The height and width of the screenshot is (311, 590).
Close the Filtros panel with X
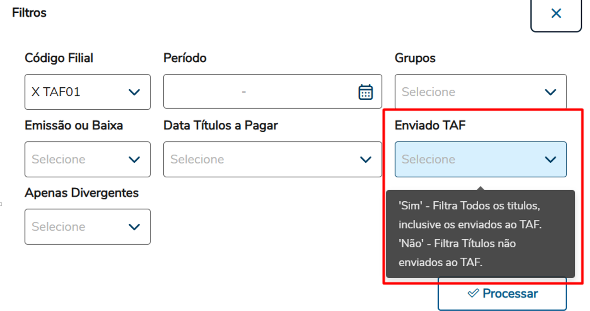tap(556, 14)
